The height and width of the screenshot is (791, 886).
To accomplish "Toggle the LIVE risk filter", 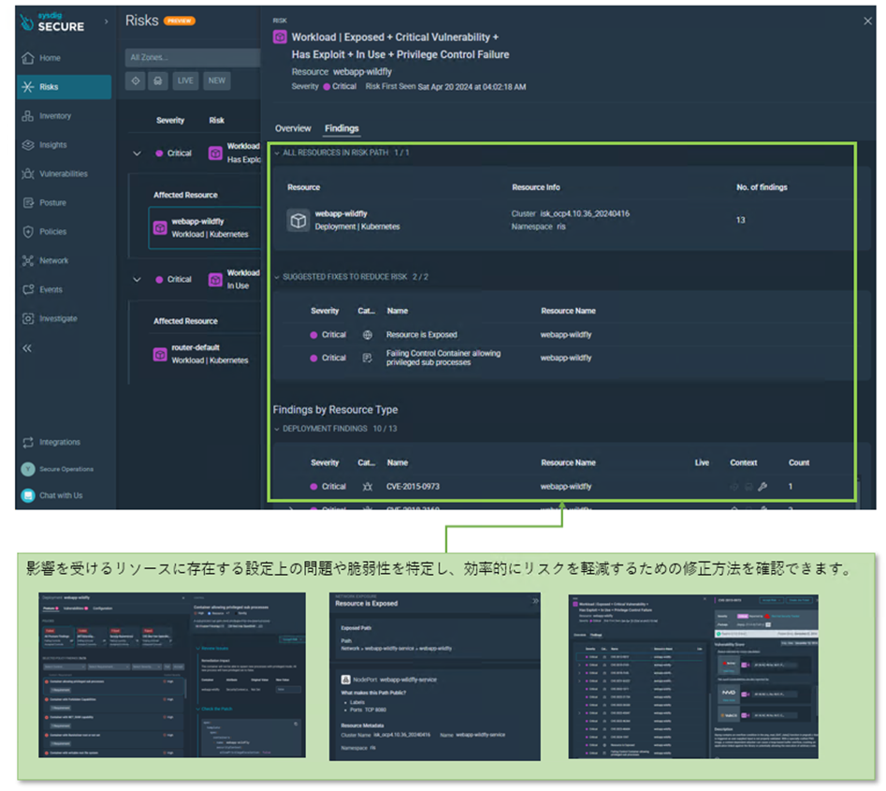I will tap(186, 81).
